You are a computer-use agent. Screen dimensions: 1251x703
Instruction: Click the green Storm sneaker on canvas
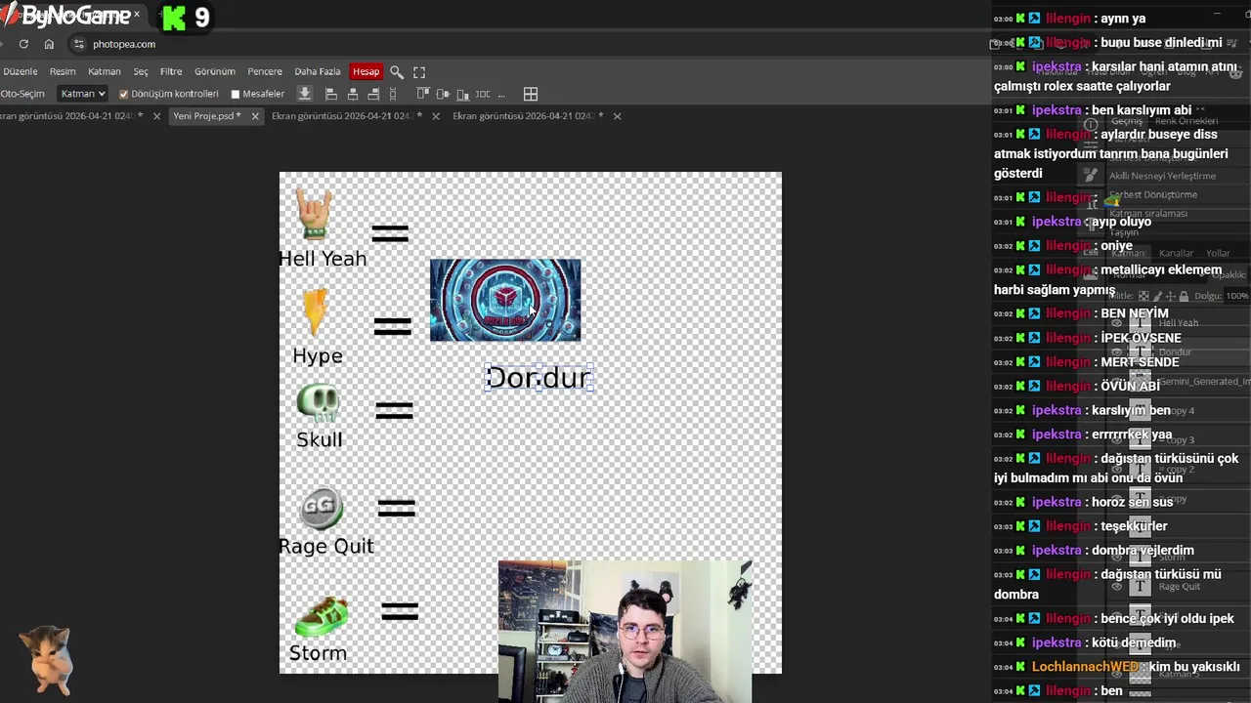click(x=322, y=616)
